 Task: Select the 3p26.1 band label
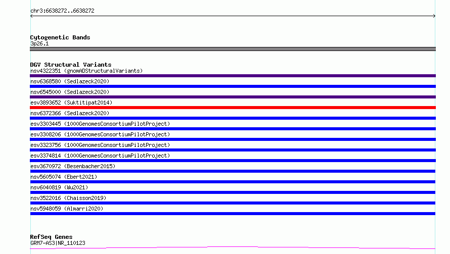pyautogui.click(x=39, y=43)
